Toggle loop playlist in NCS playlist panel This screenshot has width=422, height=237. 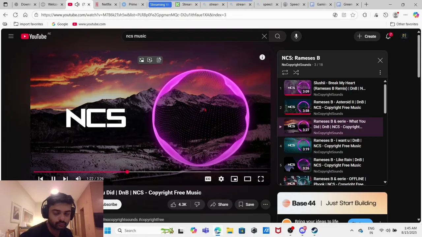(x=285, y=72)
